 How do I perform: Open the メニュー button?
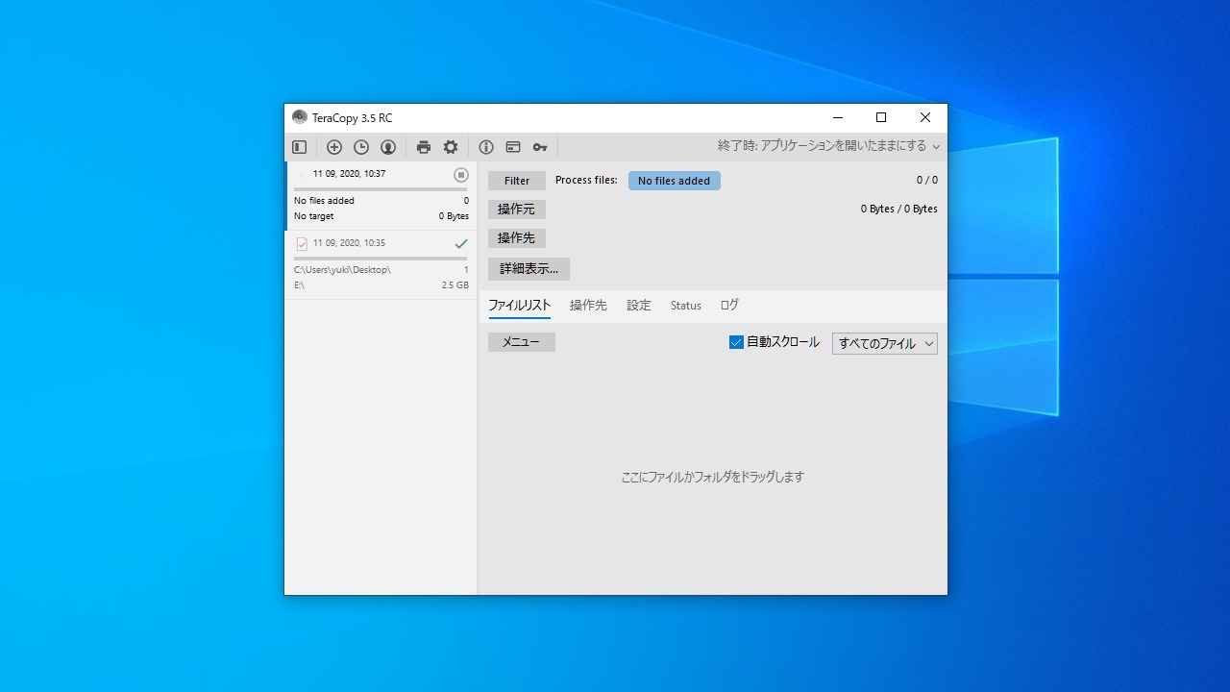(x=522, y=342)
